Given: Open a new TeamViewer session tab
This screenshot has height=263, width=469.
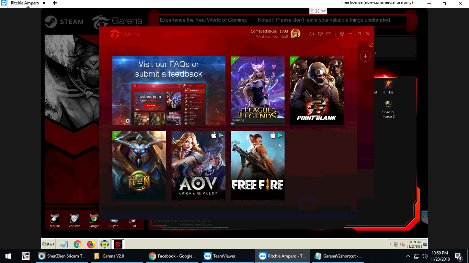Looking at the screenshot, I should (55, 3).
